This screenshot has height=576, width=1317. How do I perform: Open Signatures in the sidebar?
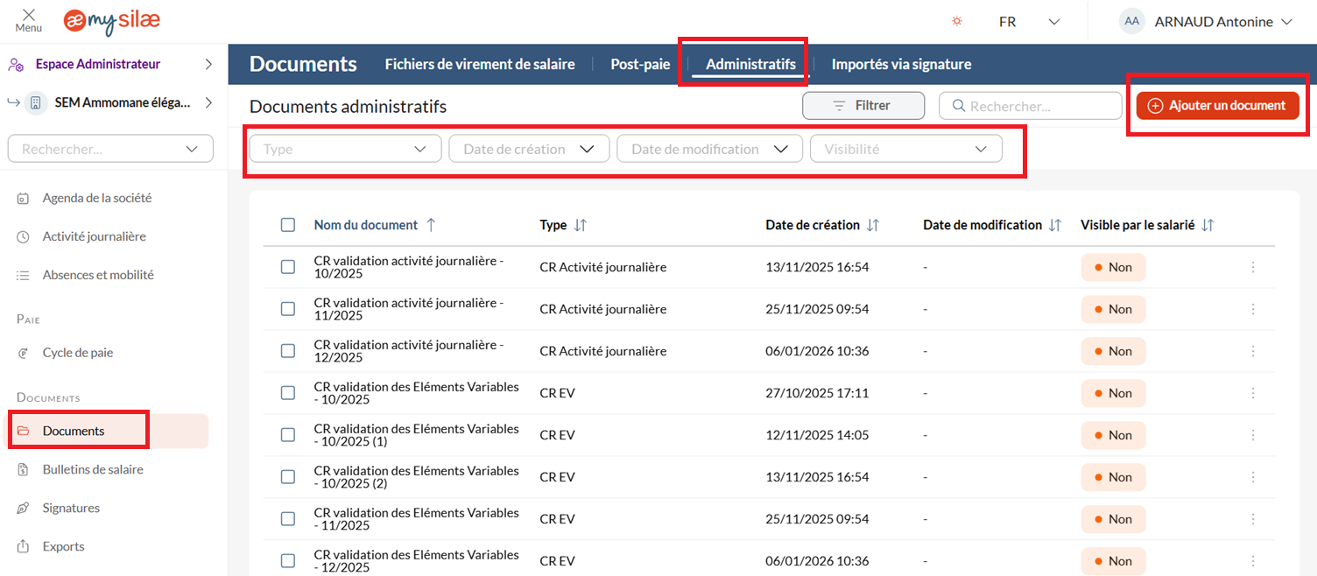point(71,508)
